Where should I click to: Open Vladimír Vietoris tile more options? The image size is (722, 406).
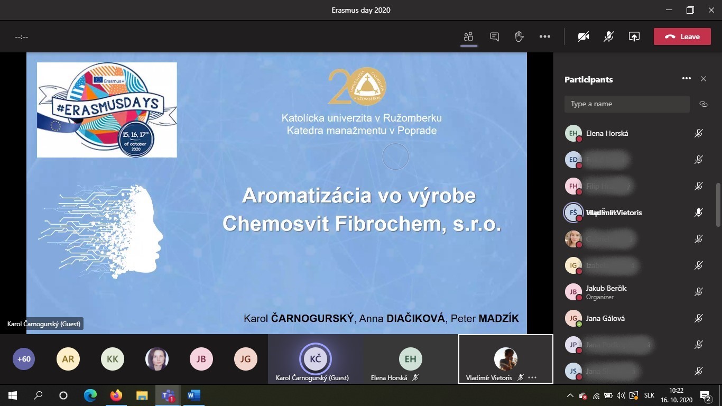[x=532, y=377]
